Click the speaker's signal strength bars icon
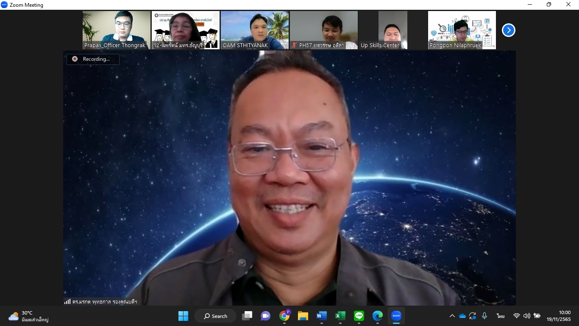579x326 pixels. [x=67, y=301]
